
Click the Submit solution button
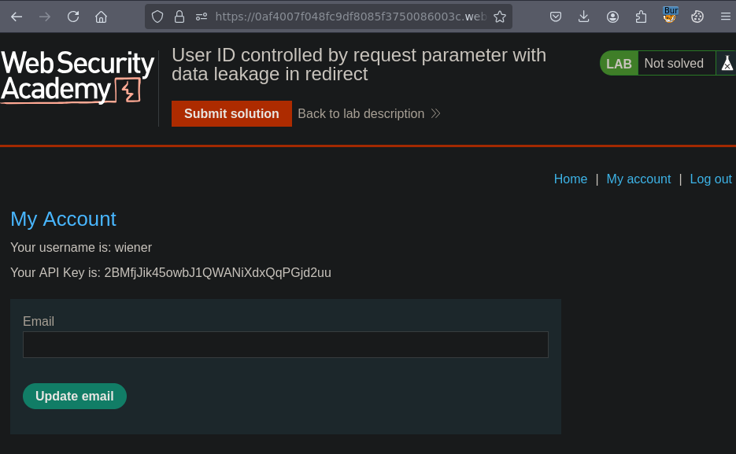[x=231, y=113]
